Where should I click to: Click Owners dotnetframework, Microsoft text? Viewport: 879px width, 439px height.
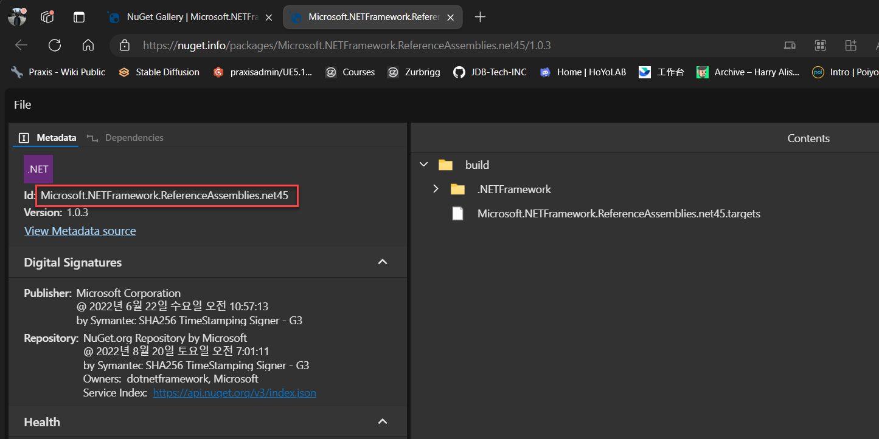(x=171, y=379)
